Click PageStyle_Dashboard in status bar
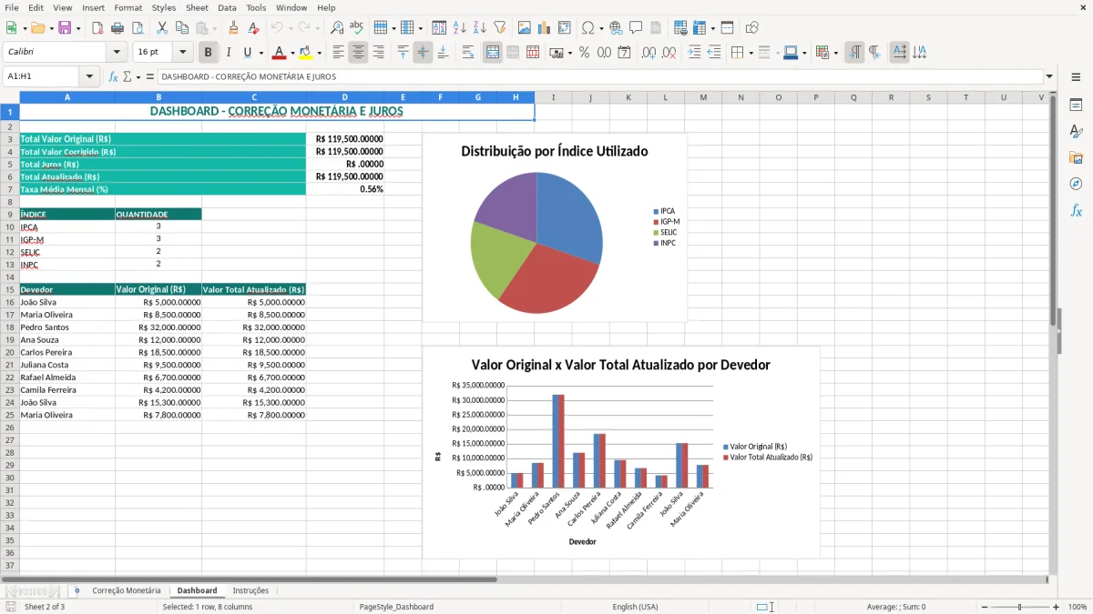This screenshot has height=614, width=1093. pyautogui.click(x=396, y=607)
